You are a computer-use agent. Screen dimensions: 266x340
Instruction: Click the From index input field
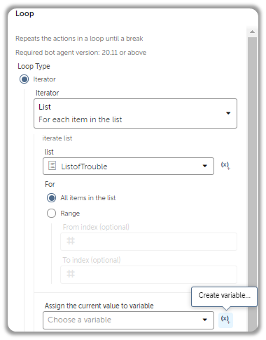tap(148, 242)
